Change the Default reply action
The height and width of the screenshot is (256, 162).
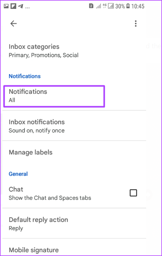point(74,224)
